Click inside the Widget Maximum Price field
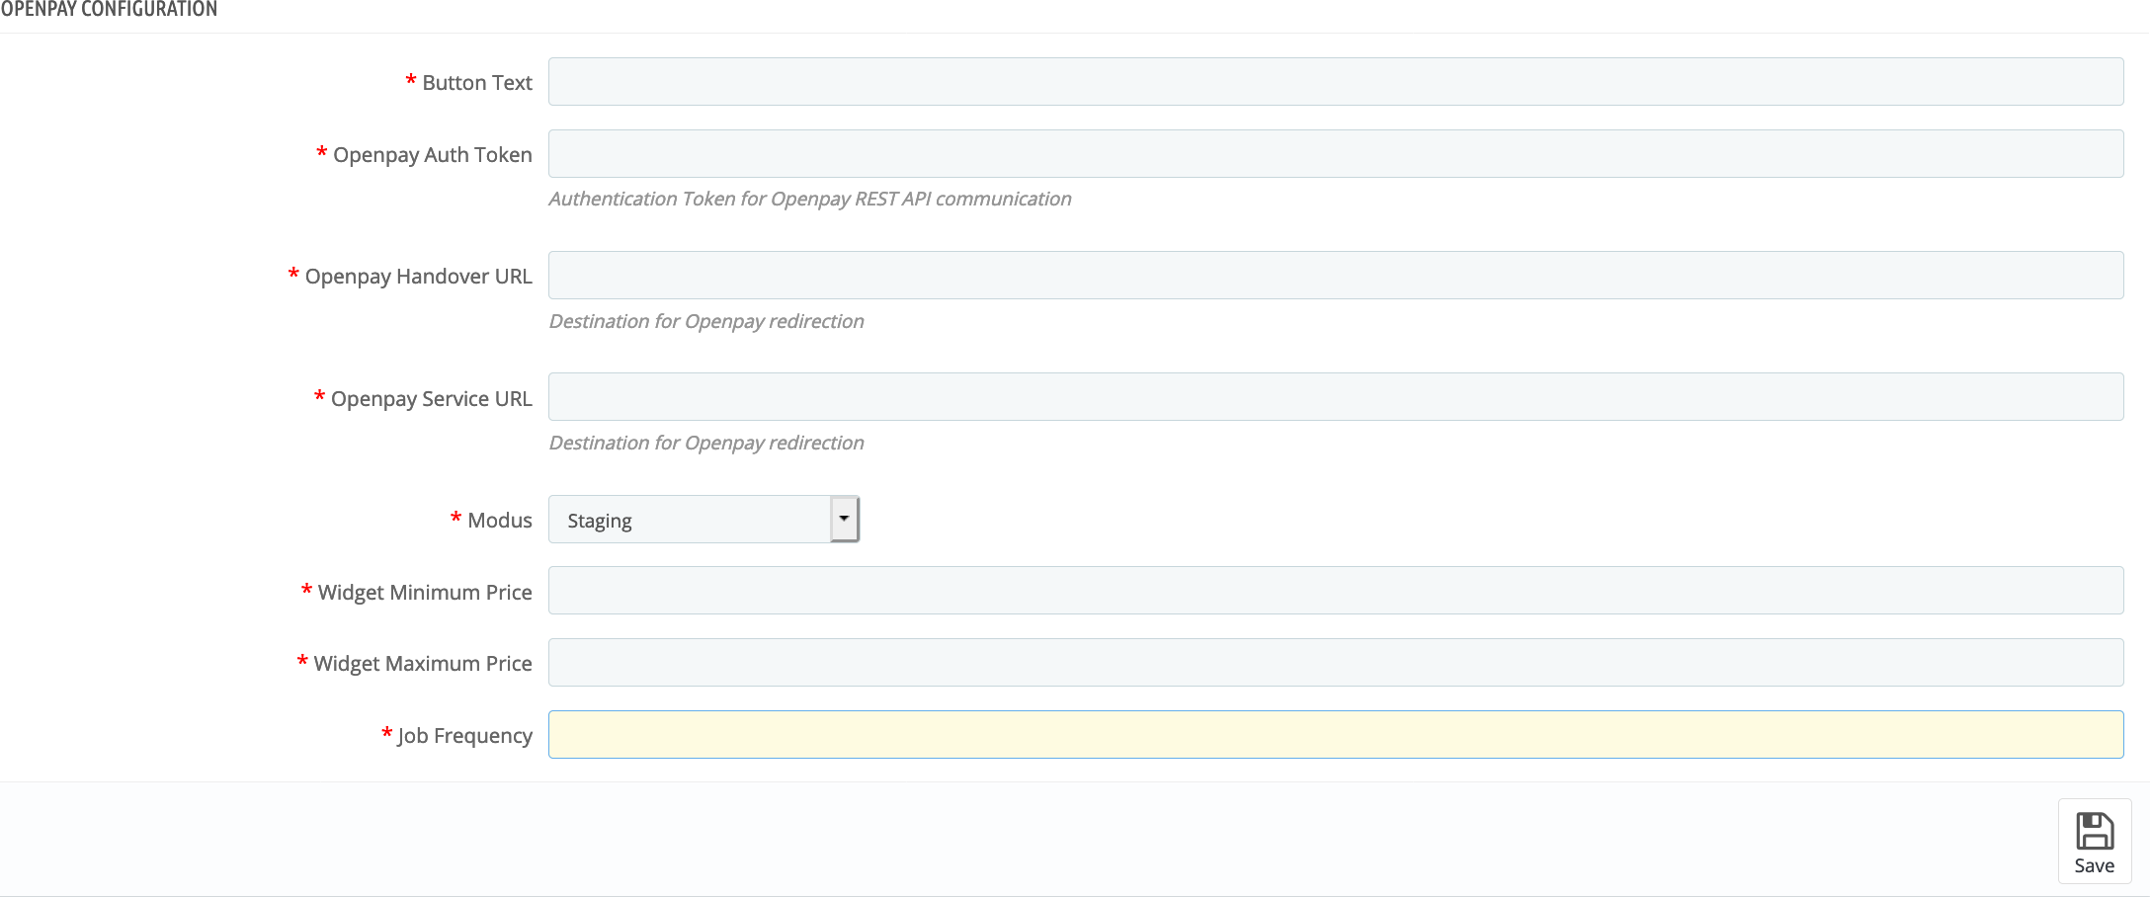 [x=1335, y=663]
